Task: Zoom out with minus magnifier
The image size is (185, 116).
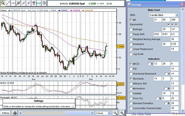Action: [115, 113]
